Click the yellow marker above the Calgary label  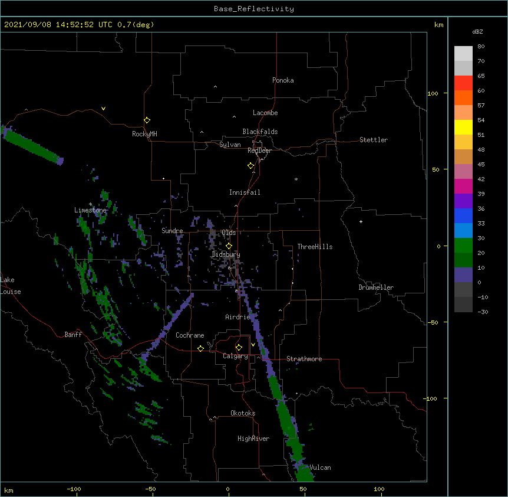(239, 348)
